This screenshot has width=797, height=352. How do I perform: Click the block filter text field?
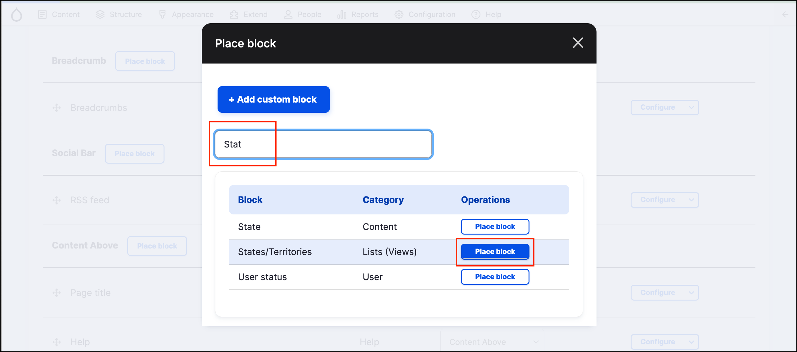tap(323, 144)
